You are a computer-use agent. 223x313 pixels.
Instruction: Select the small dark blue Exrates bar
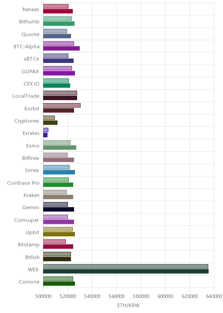point(45,135)
